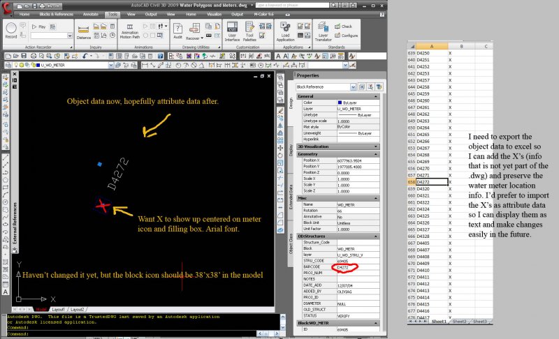
Task: Toggle PICKADD button in Properties palette
Action: 362,86
